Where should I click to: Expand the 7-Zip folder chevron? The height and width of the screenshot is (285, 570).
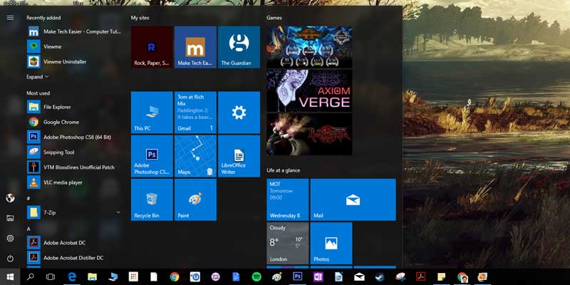coord(118,212)
